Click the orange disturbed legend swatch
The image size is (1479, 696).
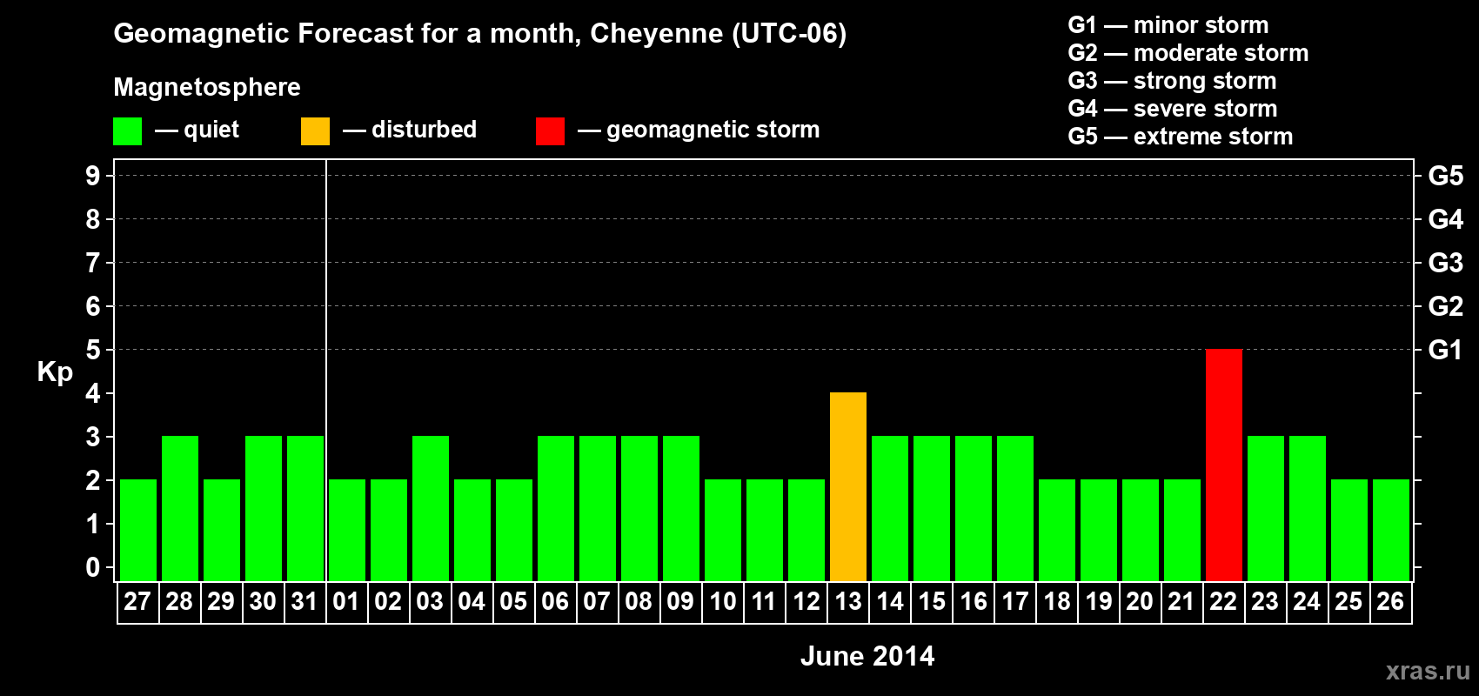coord(315,131)
